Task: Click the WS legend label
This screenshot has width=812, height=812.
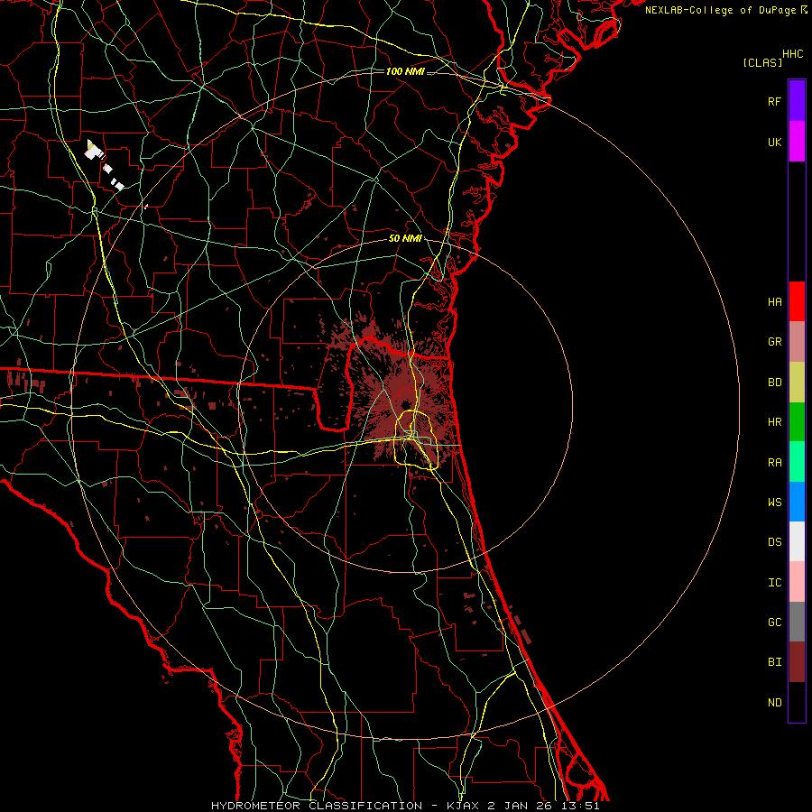Action: (x=774, y=502)
